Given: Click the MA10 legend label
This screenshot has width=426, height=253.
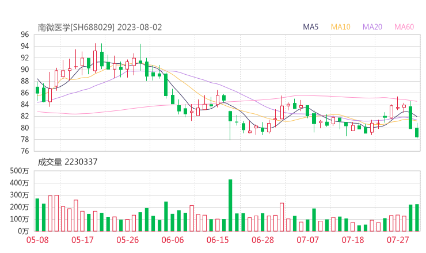Looking at the screenshot, I should [340, 27].
